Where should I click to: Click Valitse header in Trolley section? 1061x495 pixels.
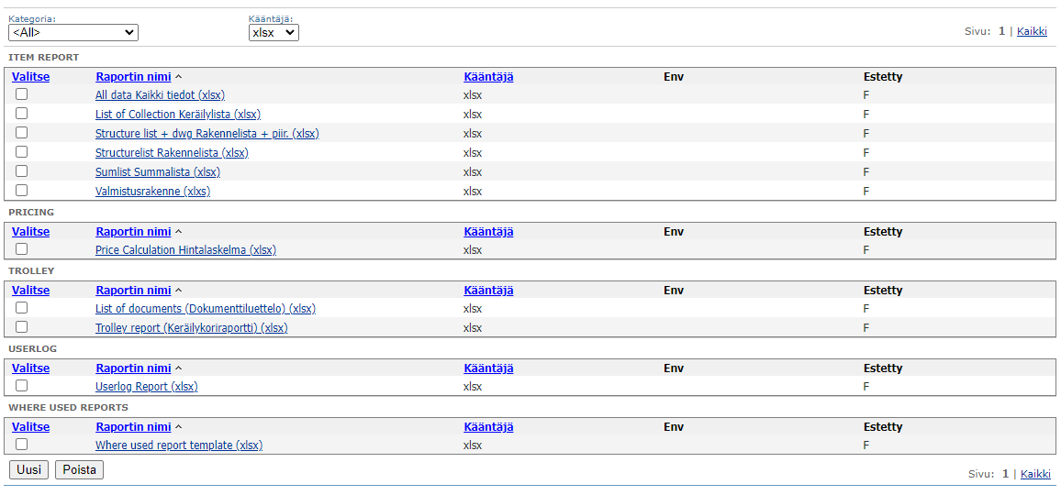30,291
